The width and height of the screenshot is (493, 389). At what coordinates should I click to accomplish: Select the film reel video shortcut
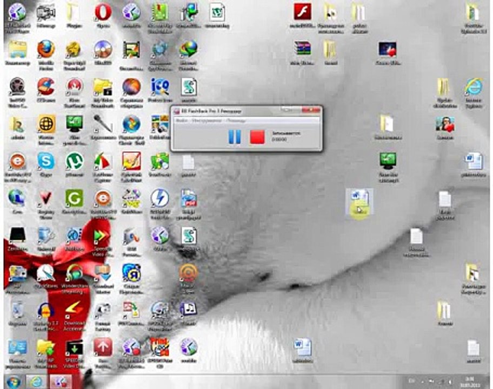coord(18,86)
